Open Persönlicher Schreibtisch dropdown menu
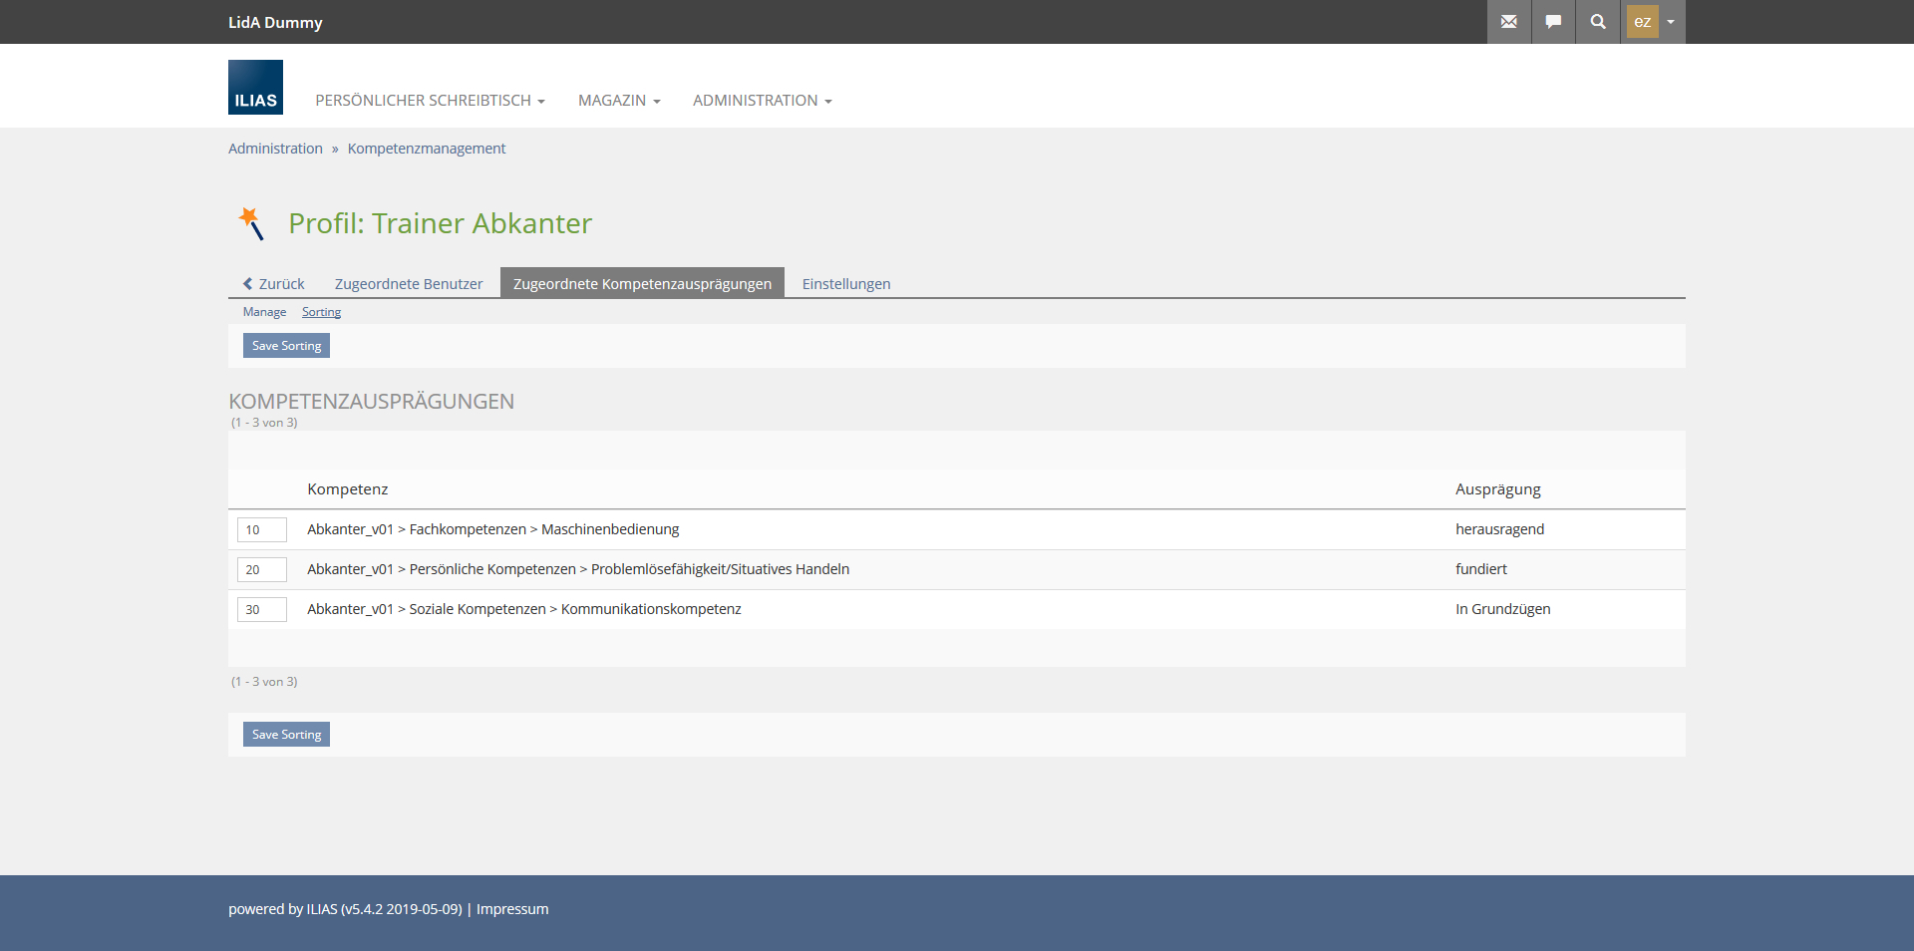The image size is (1914, 951). pos(430,101)
